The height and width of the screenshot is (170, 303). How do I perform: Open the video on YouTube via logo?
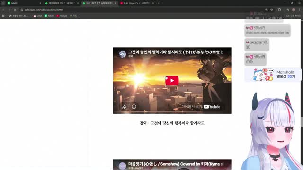pyautogui.click(x=212, y=107)
